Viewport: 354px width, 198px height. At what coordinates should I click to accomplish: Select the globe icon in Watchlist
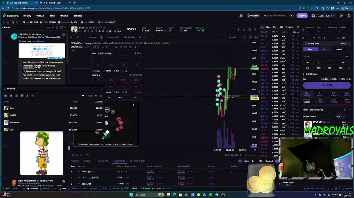tap(6, 96)
